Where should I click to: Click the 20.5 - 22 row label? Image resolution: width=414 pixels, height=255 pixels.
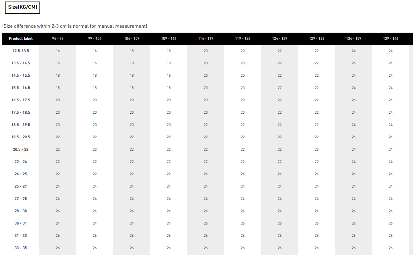pos(21,149)
